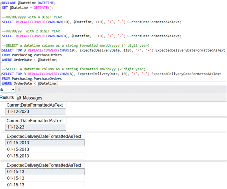This screenshot has width=227, height=189.
Task: Place cursor on the DECLARE @Datetime line
Action: click(29, 3)
